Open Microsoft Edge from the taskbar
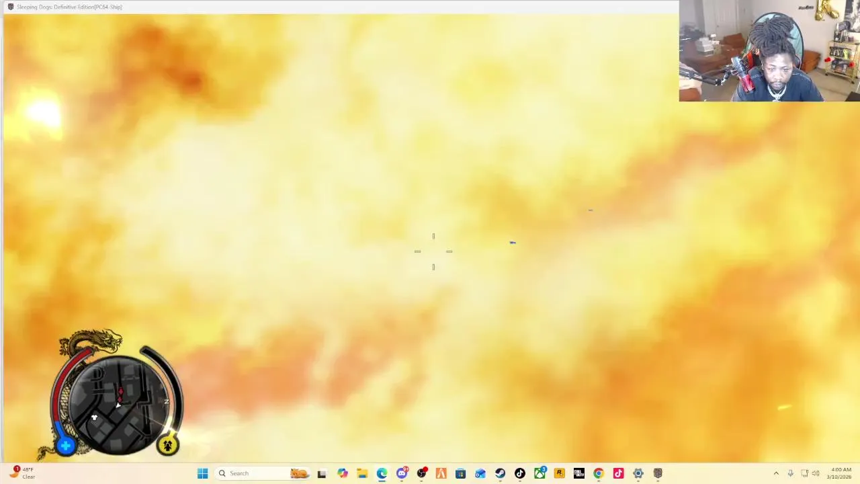Screen dimensions: 860x484 [382, 473]
